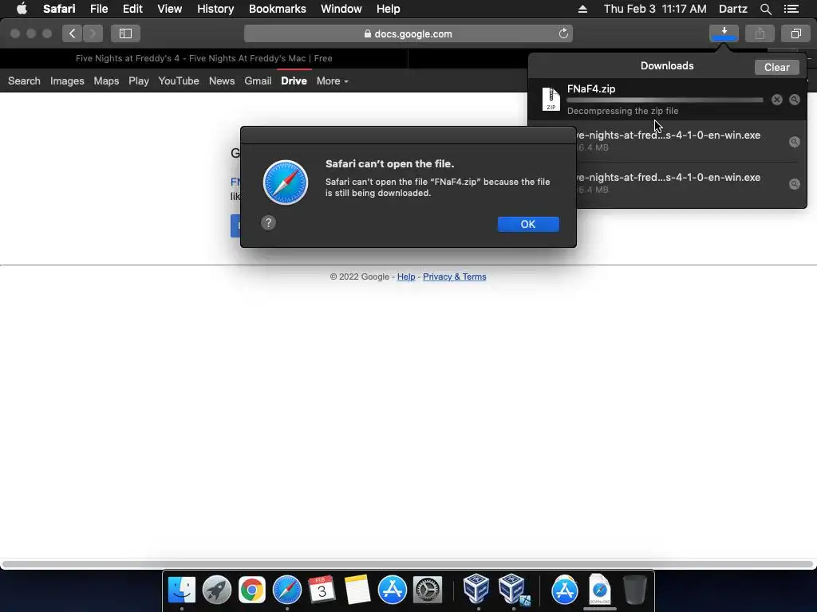The image size is (817, 612).
Task: Open System Preferences from the Dock
Action: click(x=428, y=590)
